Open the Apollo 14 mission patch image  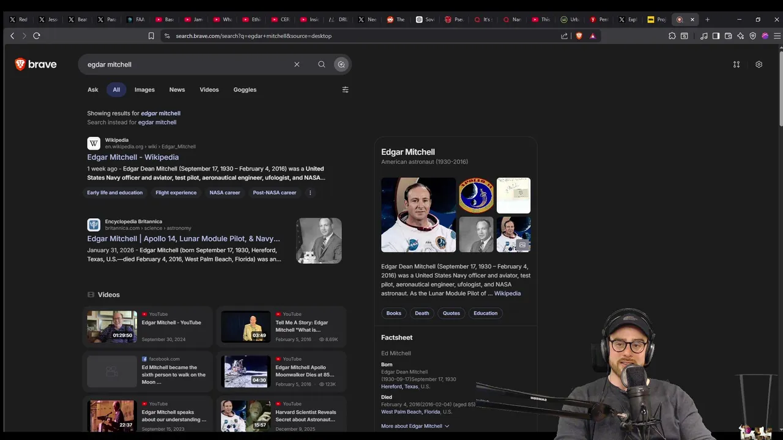476,196
